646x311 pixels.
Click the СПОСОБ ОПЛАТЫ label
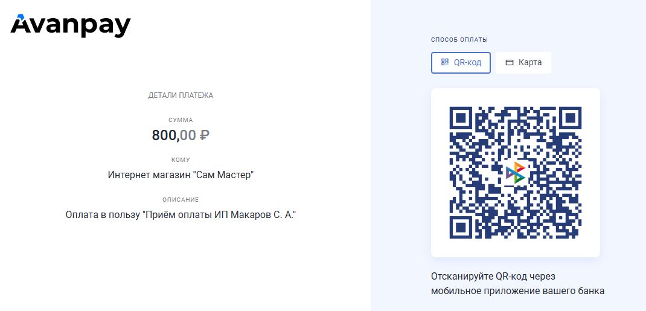[459, 40]
